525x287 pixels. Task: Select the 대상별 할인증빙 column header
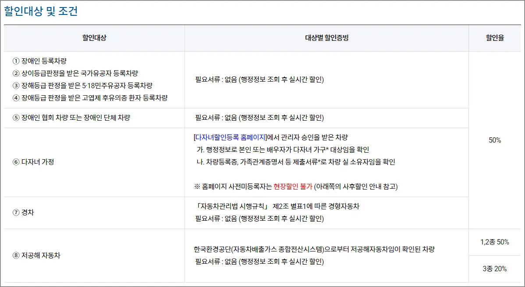click(326, 38)
